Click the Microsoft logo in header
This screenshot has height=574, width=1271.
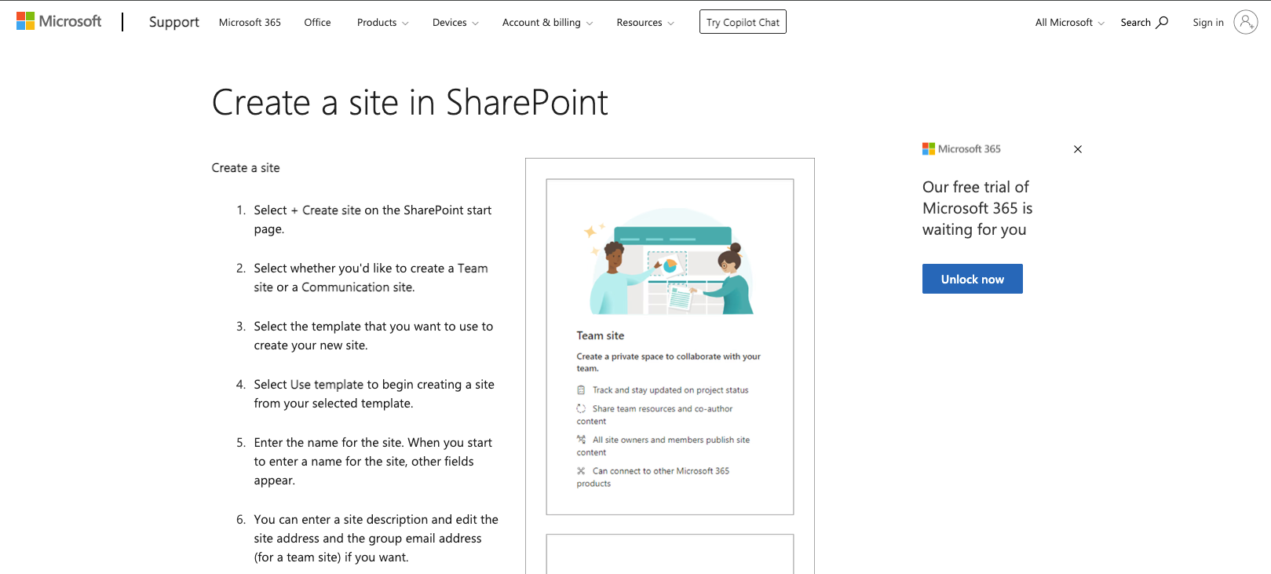tap(59, 21)
